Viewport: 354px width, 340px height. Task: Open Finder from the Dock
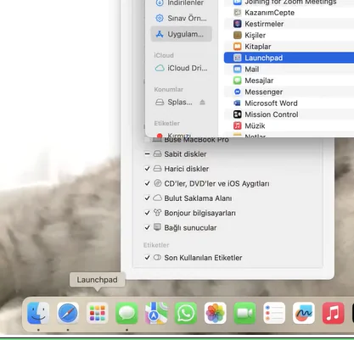[x=38, y=313]
